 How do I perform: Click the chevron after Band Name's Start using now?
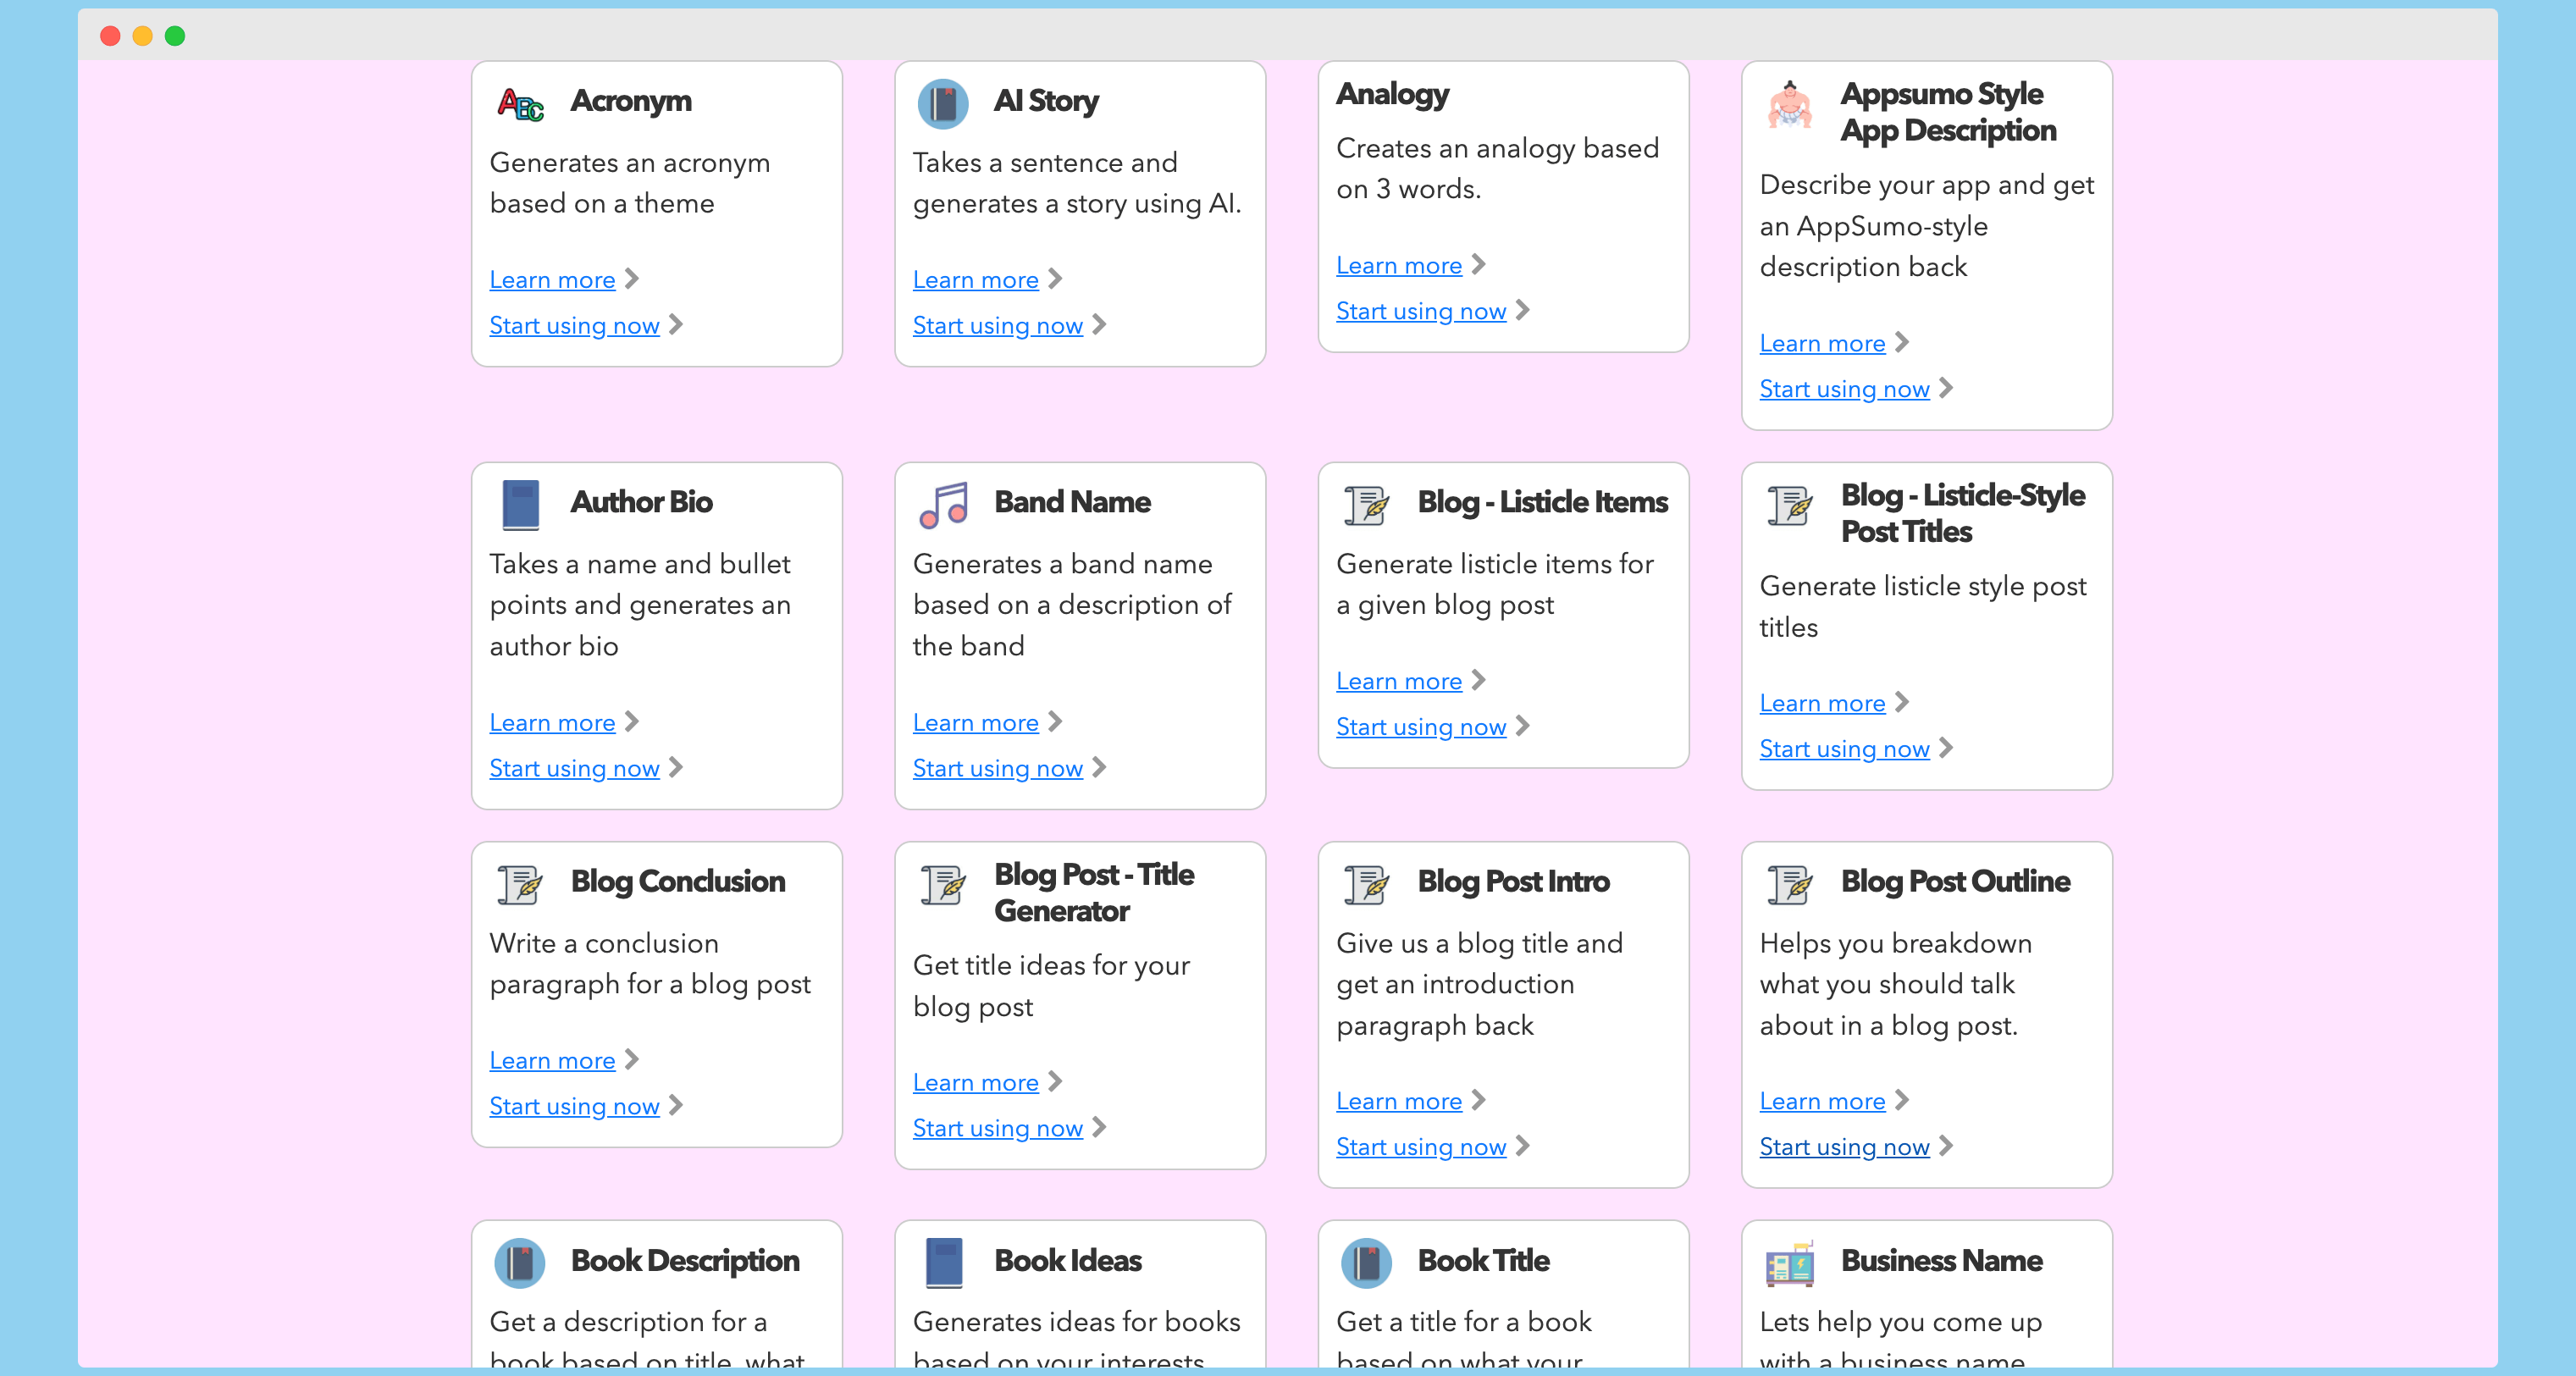[1099, 768]
